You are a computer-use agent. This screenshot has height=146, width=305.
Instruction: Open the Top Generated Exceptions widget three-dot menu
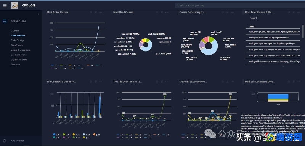tap(101, 82)
